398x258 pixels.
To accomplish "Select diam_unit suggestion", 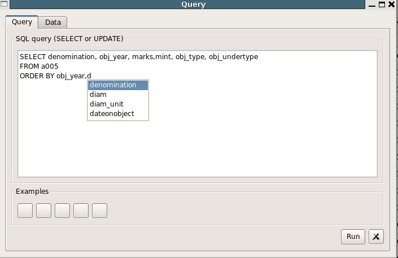I will (x=118, y=104).
